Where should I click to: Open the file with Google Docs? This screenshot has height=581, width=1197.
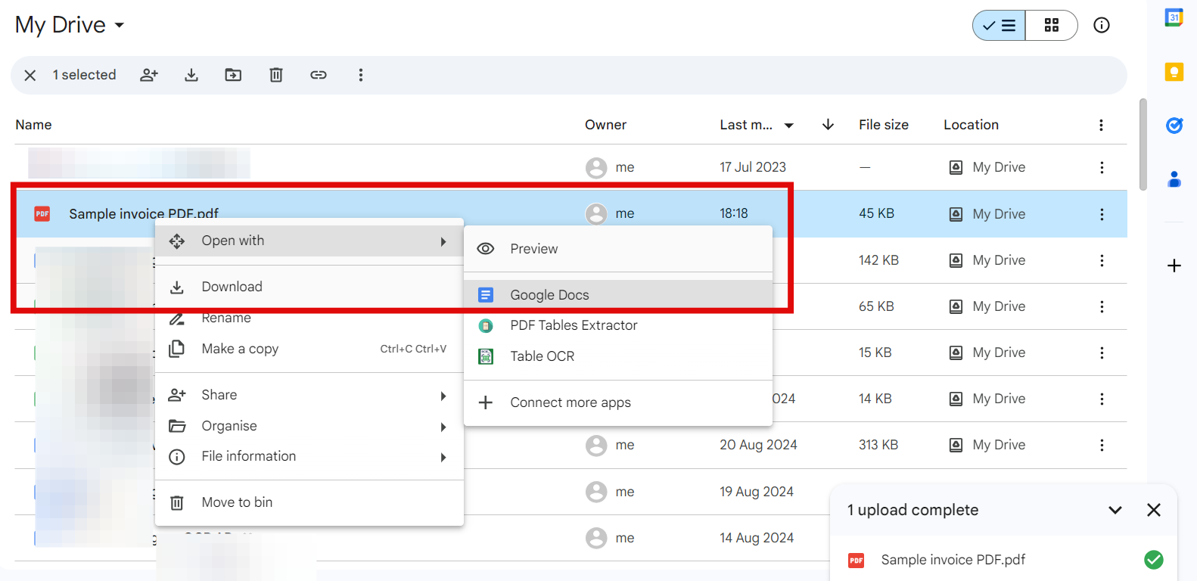618,295
